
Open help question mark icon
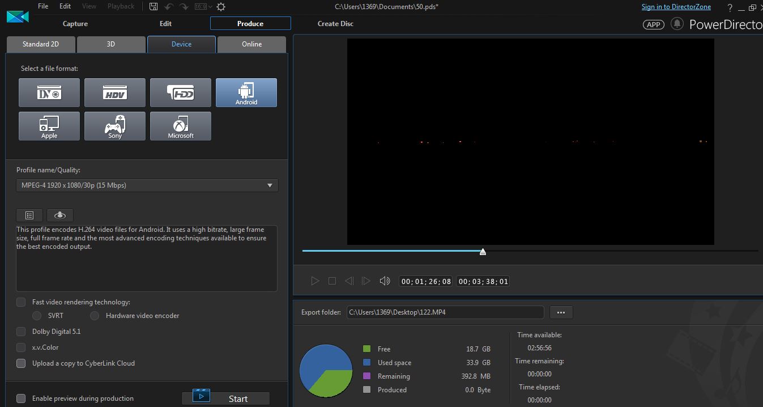coord(730,8)
